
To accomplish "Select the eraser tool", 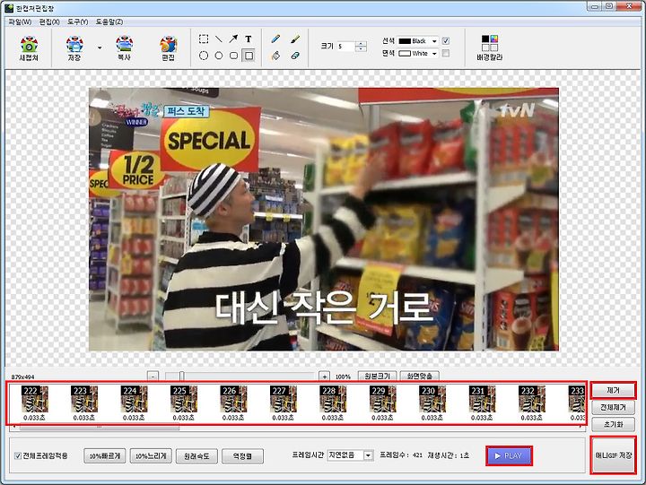I will (x=295, y=56).
